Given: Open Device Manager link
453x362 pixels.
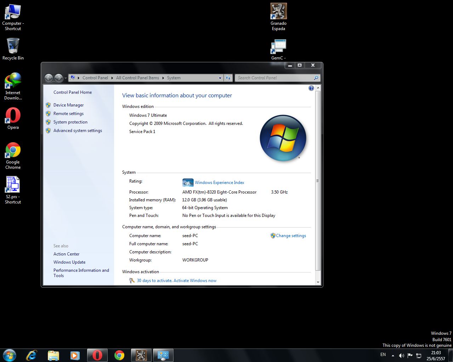Looking at the screenshot, I should [x=69, y=105].
